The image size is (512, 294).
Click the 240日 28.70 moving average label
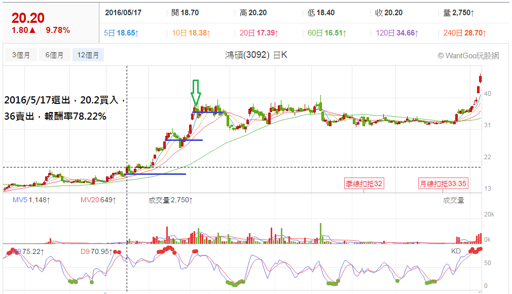[x=465, y=33]
